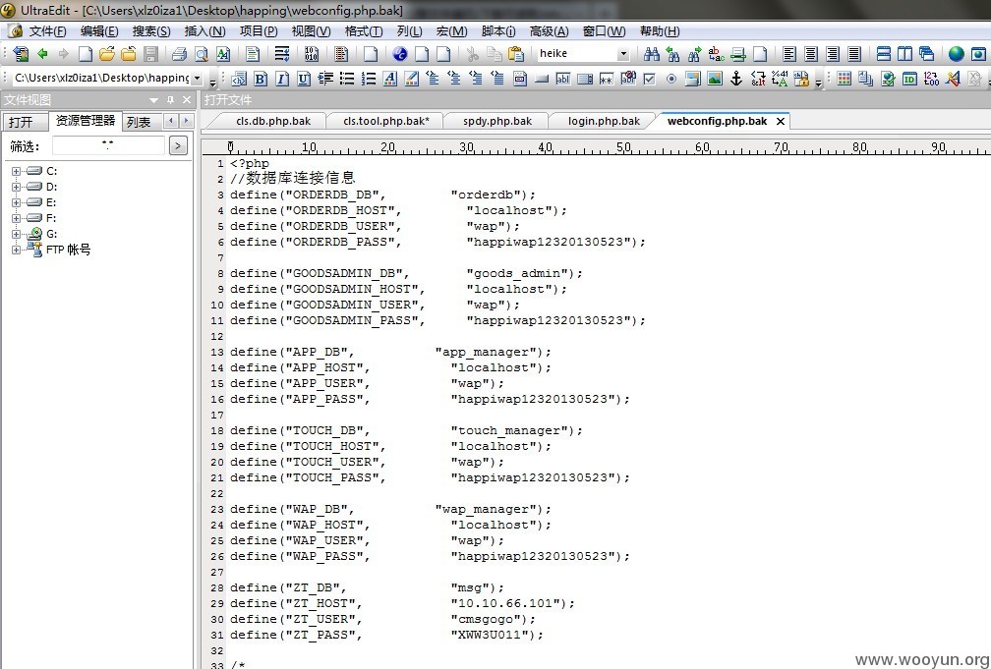Expand the C: drive node
Image resolution: width=991 pixels, height=669 pixels.
pos(16,171)
